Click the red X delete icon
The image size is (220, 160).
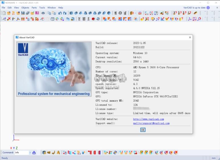[x=9, y=19]
